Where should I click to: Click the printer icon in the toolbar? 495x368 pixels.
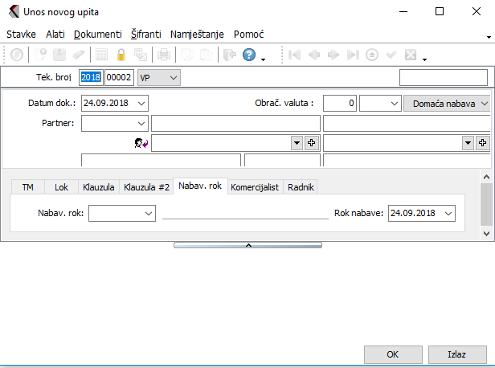click(x=163, y=55)
